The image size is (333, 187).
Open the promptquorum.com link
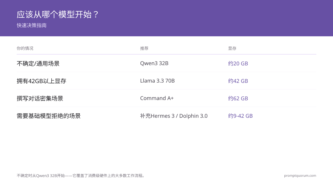300,176
